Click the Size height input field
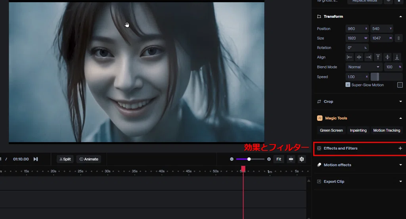The image size is (406, 219). (x=382, y=38)
